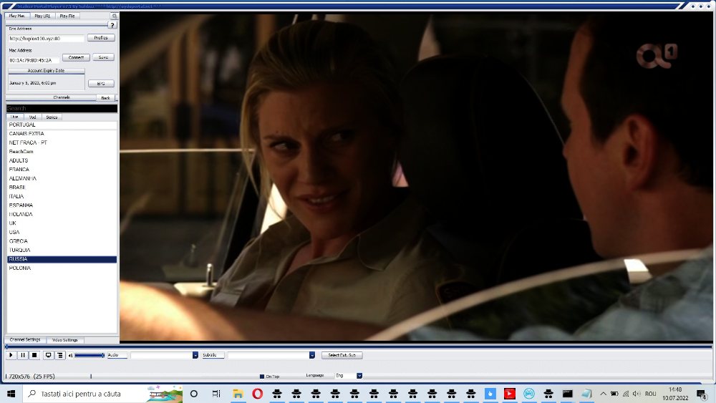
Task: Open help with the question mark icon
Action: 112,26
